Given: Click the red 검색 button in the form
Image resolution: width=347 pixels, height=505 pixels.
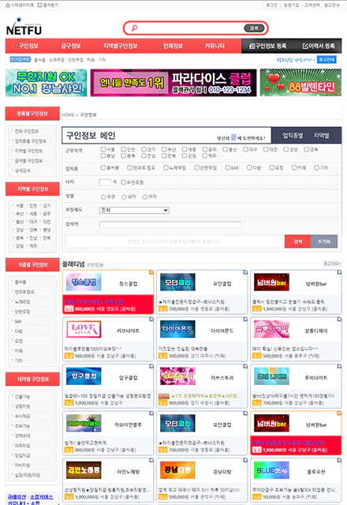Looking at the screenshot, I should [x=298, y=241].
